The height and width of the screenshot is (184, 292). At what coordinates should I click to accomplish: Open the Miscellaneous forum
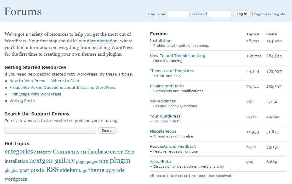pyautogui.click(x=163, y=131)
